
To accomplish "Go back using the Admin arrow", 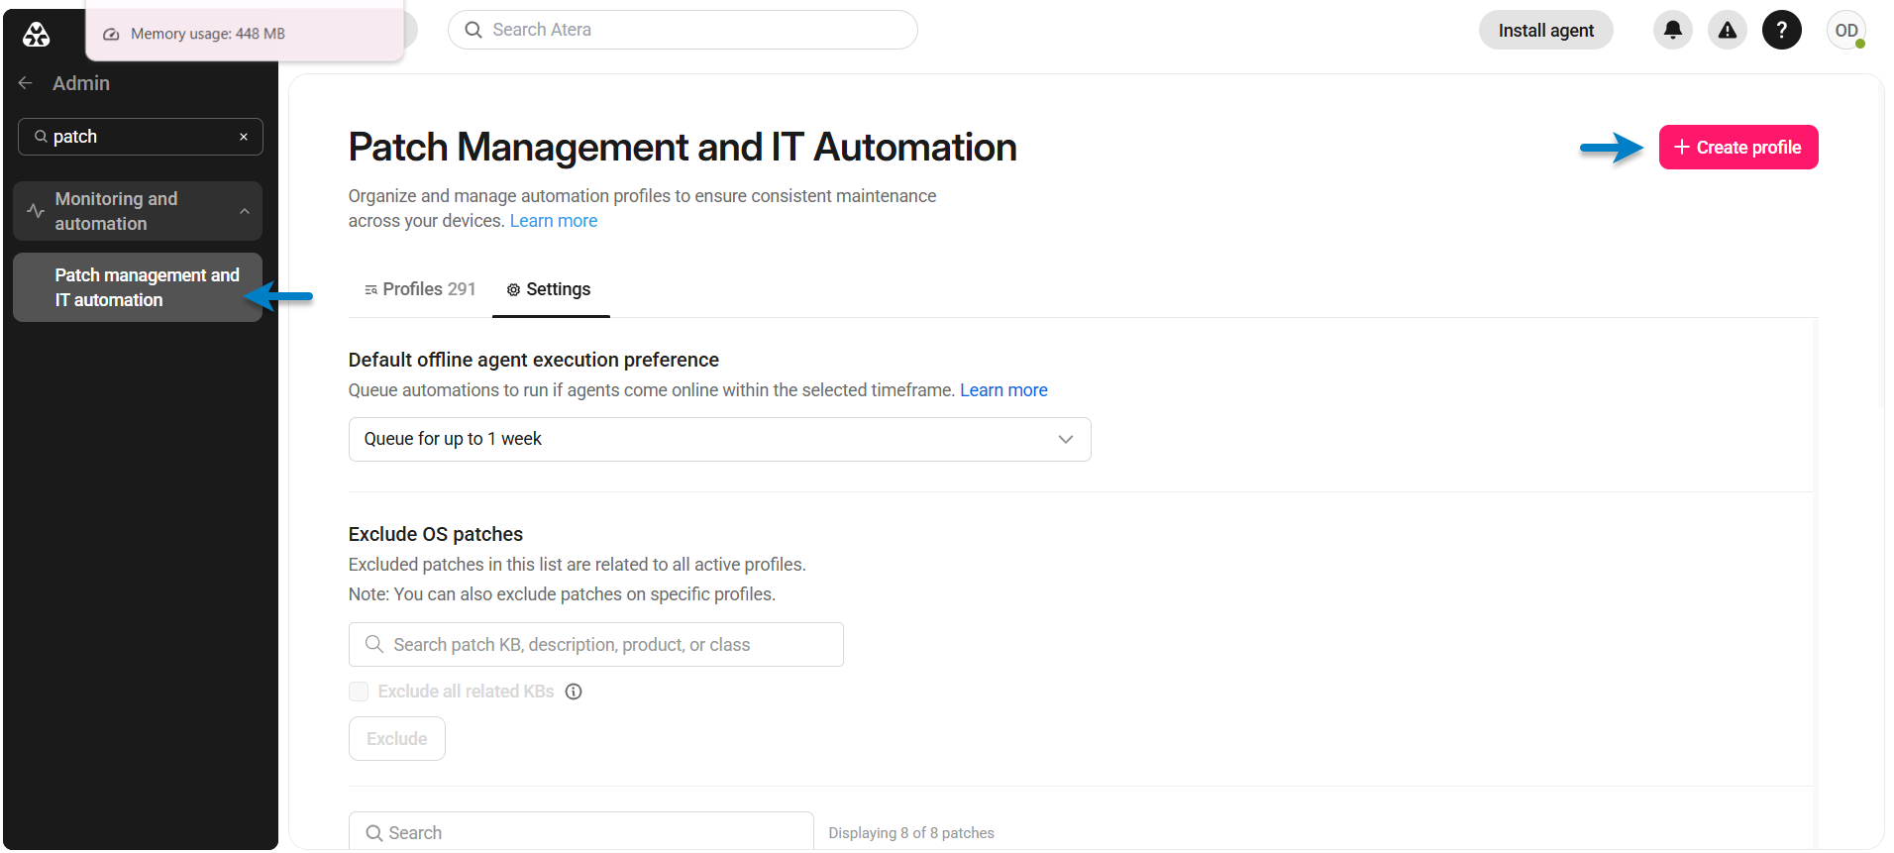I will pos(26,83).
